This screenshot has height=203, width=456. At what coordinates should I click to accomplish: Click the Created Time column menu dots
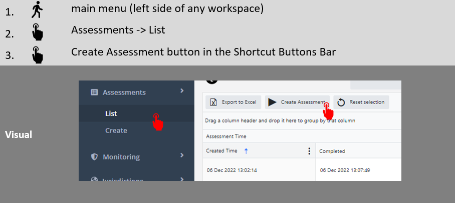click(309, 151)
